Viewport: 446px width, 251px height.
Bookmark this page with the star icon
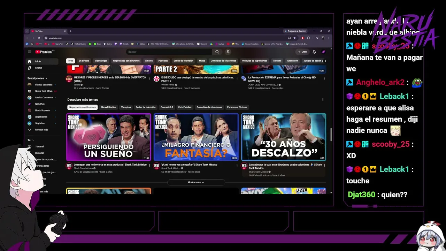coord(294,38)
